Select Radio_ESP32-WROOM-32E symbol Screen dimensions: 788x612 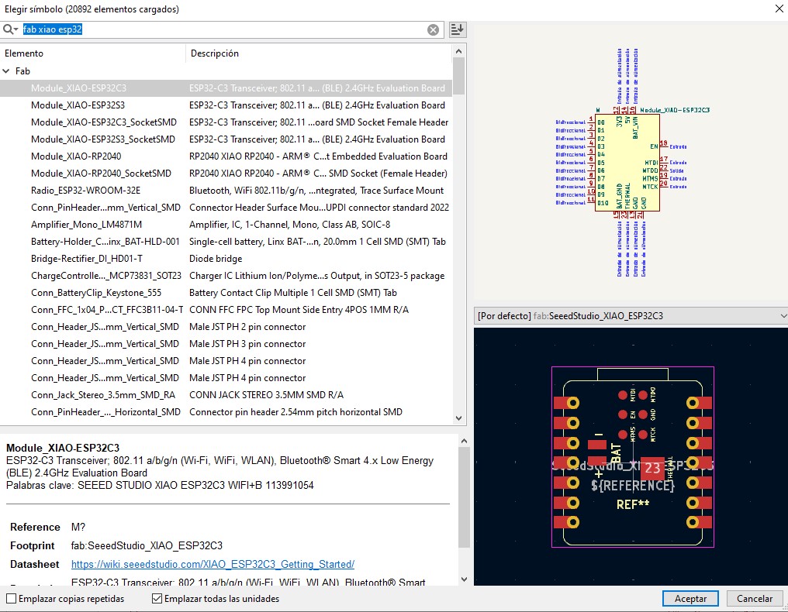[x=226, y=191]
